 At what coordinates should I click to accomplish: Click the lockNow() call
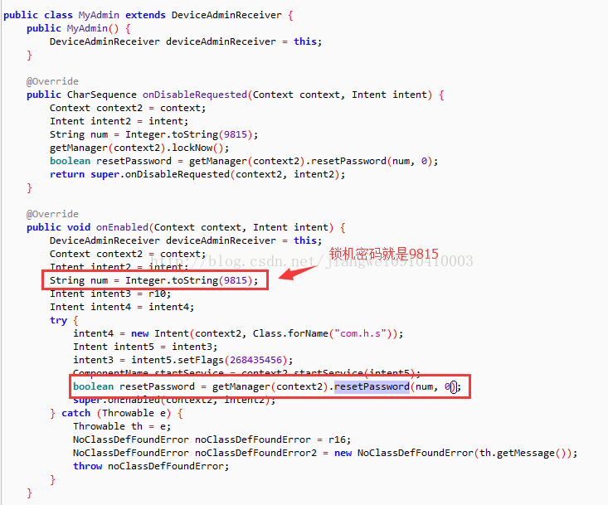click(x=197, y=148)
